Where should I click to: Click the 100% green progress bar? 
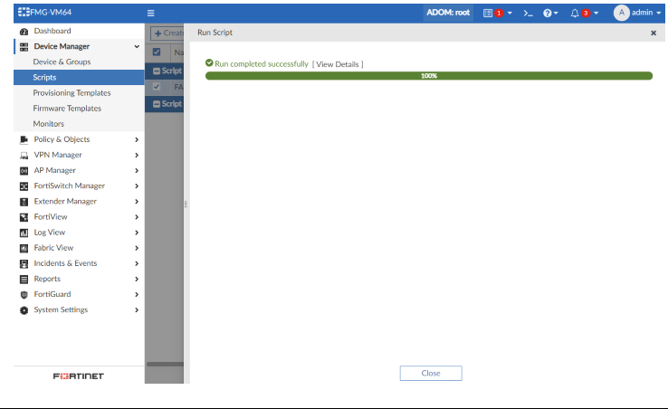tap(428, 76)
